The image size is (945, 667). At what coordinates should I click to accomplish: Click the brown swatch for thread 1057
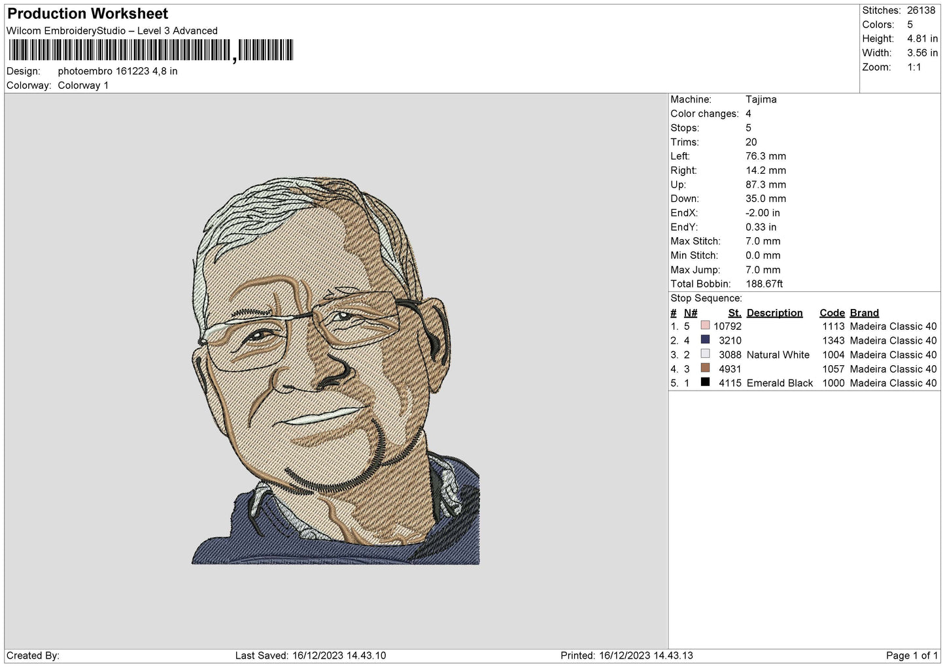tap(705, 368)
